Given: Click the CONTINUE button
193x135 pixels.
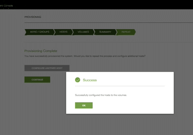Looking at the screenshot, I should 37,79.
